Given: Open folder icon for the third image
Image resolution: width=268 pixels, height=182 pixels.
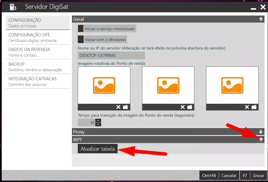Looking at the screenshot, I should [254, 107].
